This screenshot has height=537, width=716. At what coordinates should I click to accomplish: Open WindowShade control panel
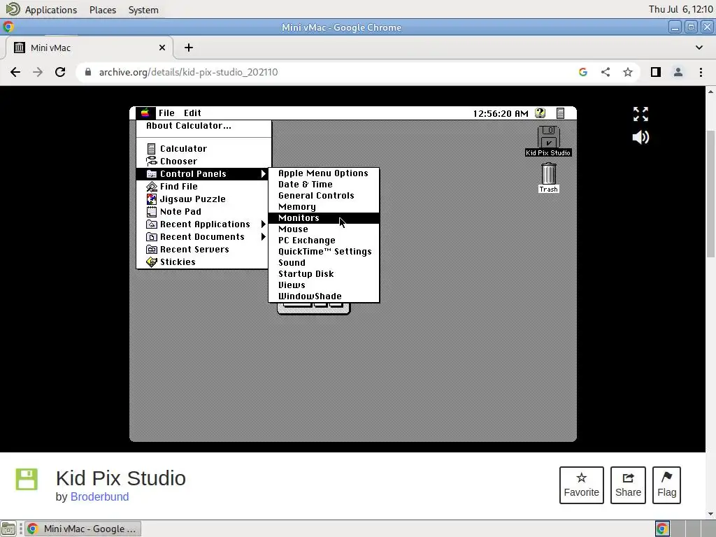point(324,296)
